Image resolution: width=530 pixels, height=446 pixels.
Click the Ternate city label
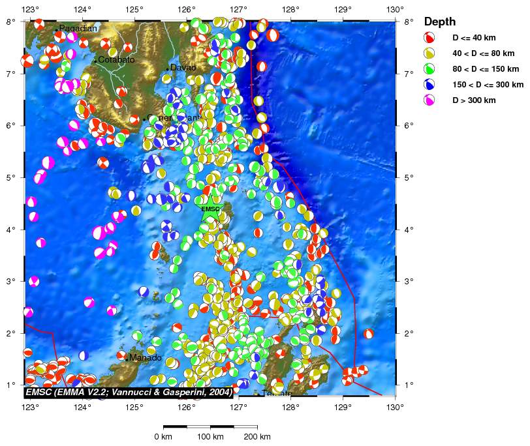point(277,394)
